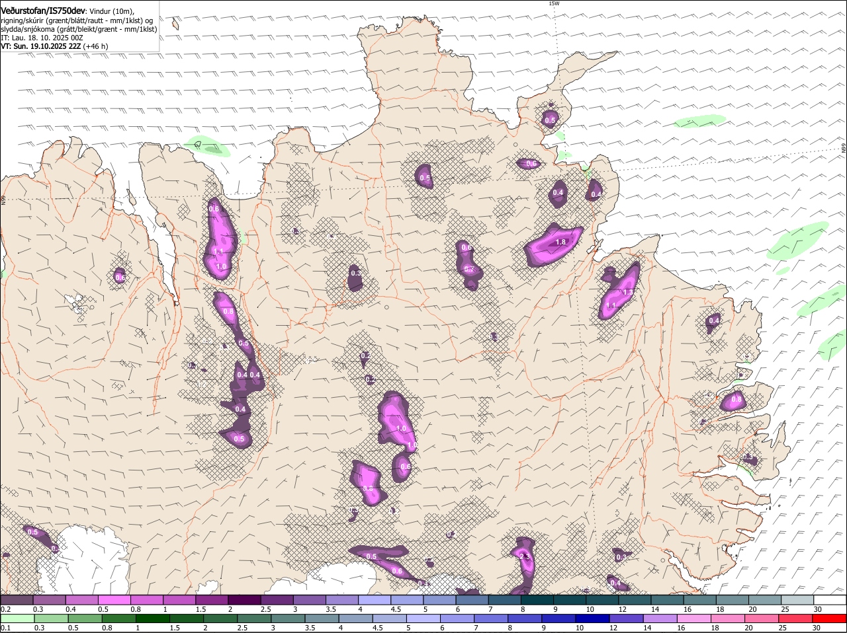Click the dark teal snow swatch 8 to 9
The width and height of the screenshot is (847, 633).
point(538,600)
